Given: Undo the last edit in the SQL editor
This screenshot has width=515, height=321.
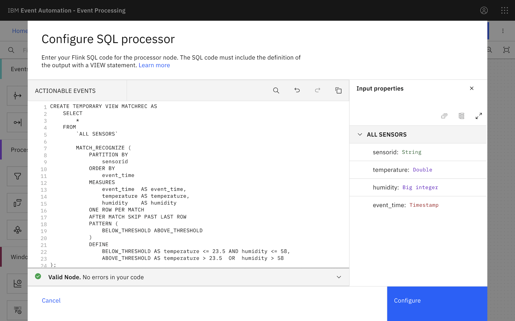Looking at the screenshot, I should pyautogui.click(x=297, y=91).
